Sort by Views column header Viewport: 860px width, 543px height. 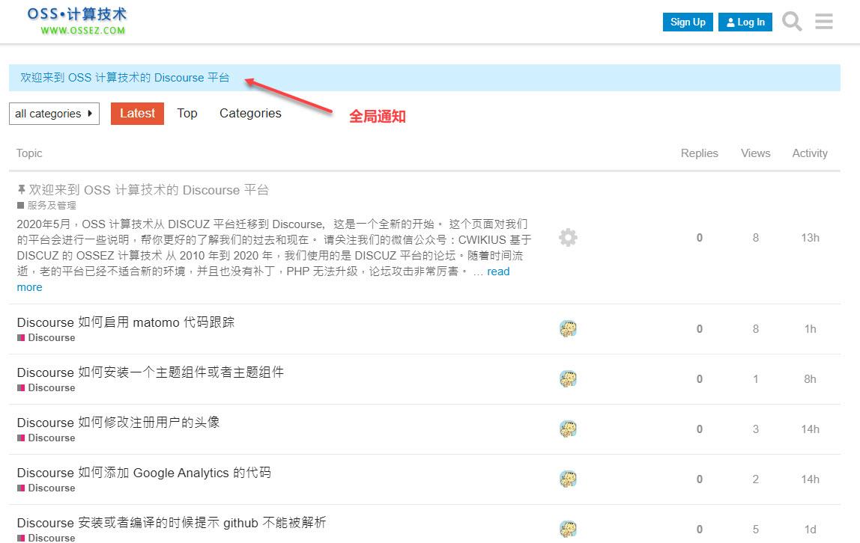(x=755, y=153)
